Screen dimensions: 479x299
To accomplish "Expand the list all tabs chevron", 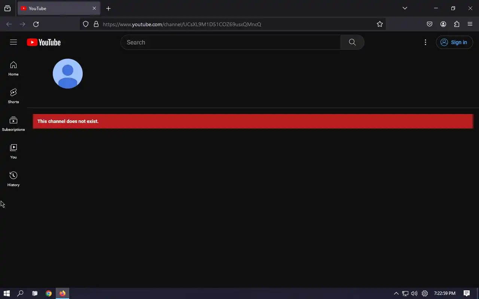I will 405,8.
